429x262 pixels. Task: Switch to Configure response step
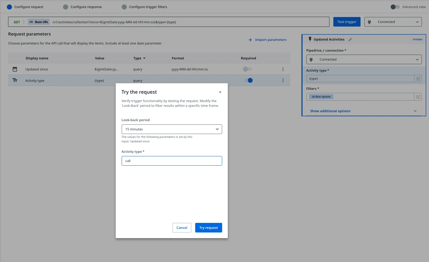click(x=86, y=7)
